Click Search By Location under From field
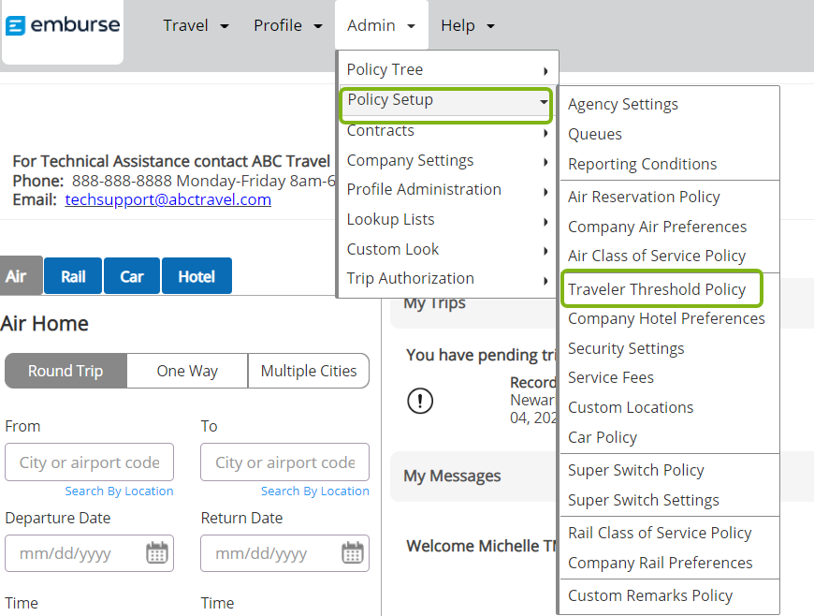The width and height of the screenshot is (814, 616). [119, 491]
